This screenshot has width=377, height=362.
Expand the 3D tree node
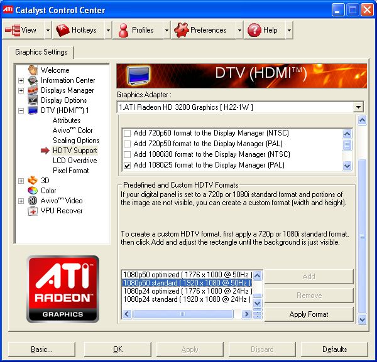coord(21,181)
